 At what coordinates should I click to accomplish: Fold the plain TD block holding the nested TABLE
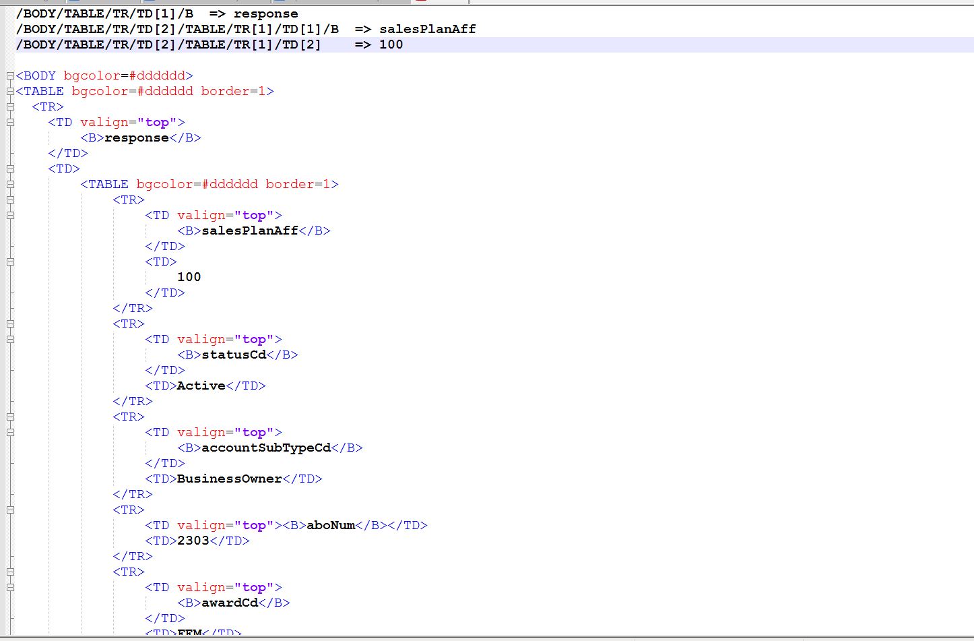coord(10,169)
